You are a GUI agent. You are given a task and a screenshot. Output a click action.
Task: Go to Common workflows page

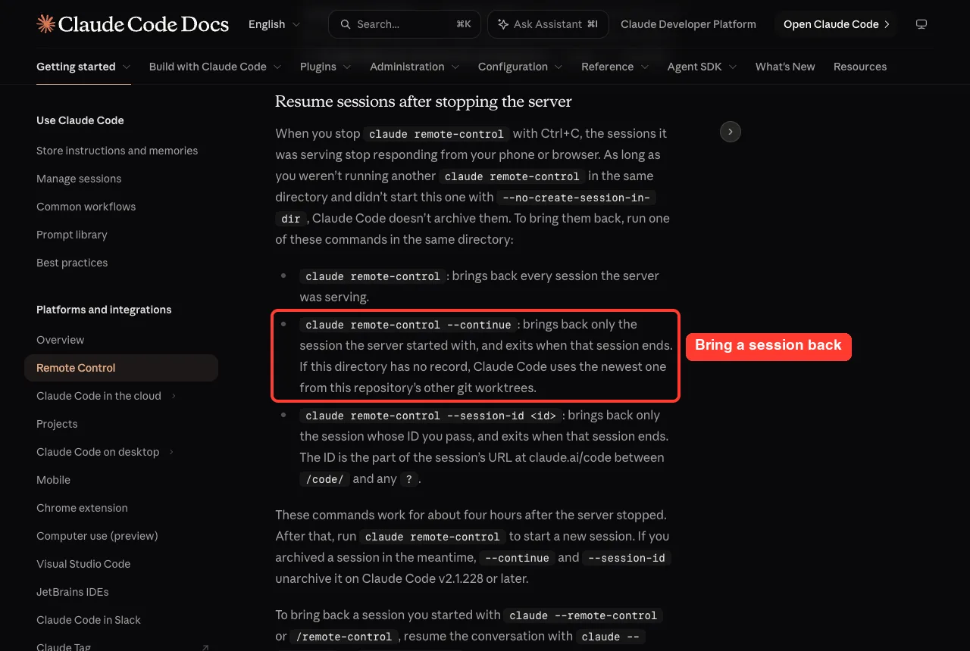coord(86,207)
